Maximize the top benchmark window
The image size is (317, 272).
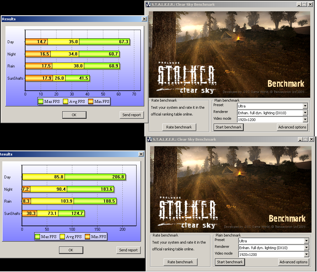(304, 4)
